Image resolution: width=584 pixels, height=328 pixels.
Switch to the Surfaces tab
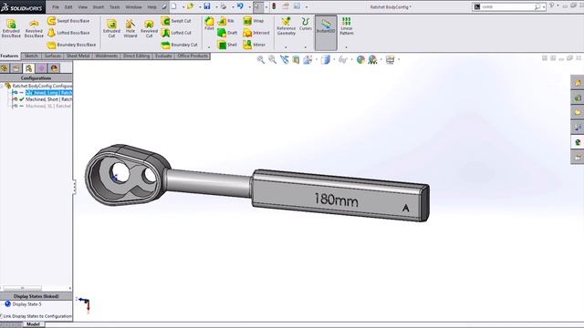(x=53, y=56)
